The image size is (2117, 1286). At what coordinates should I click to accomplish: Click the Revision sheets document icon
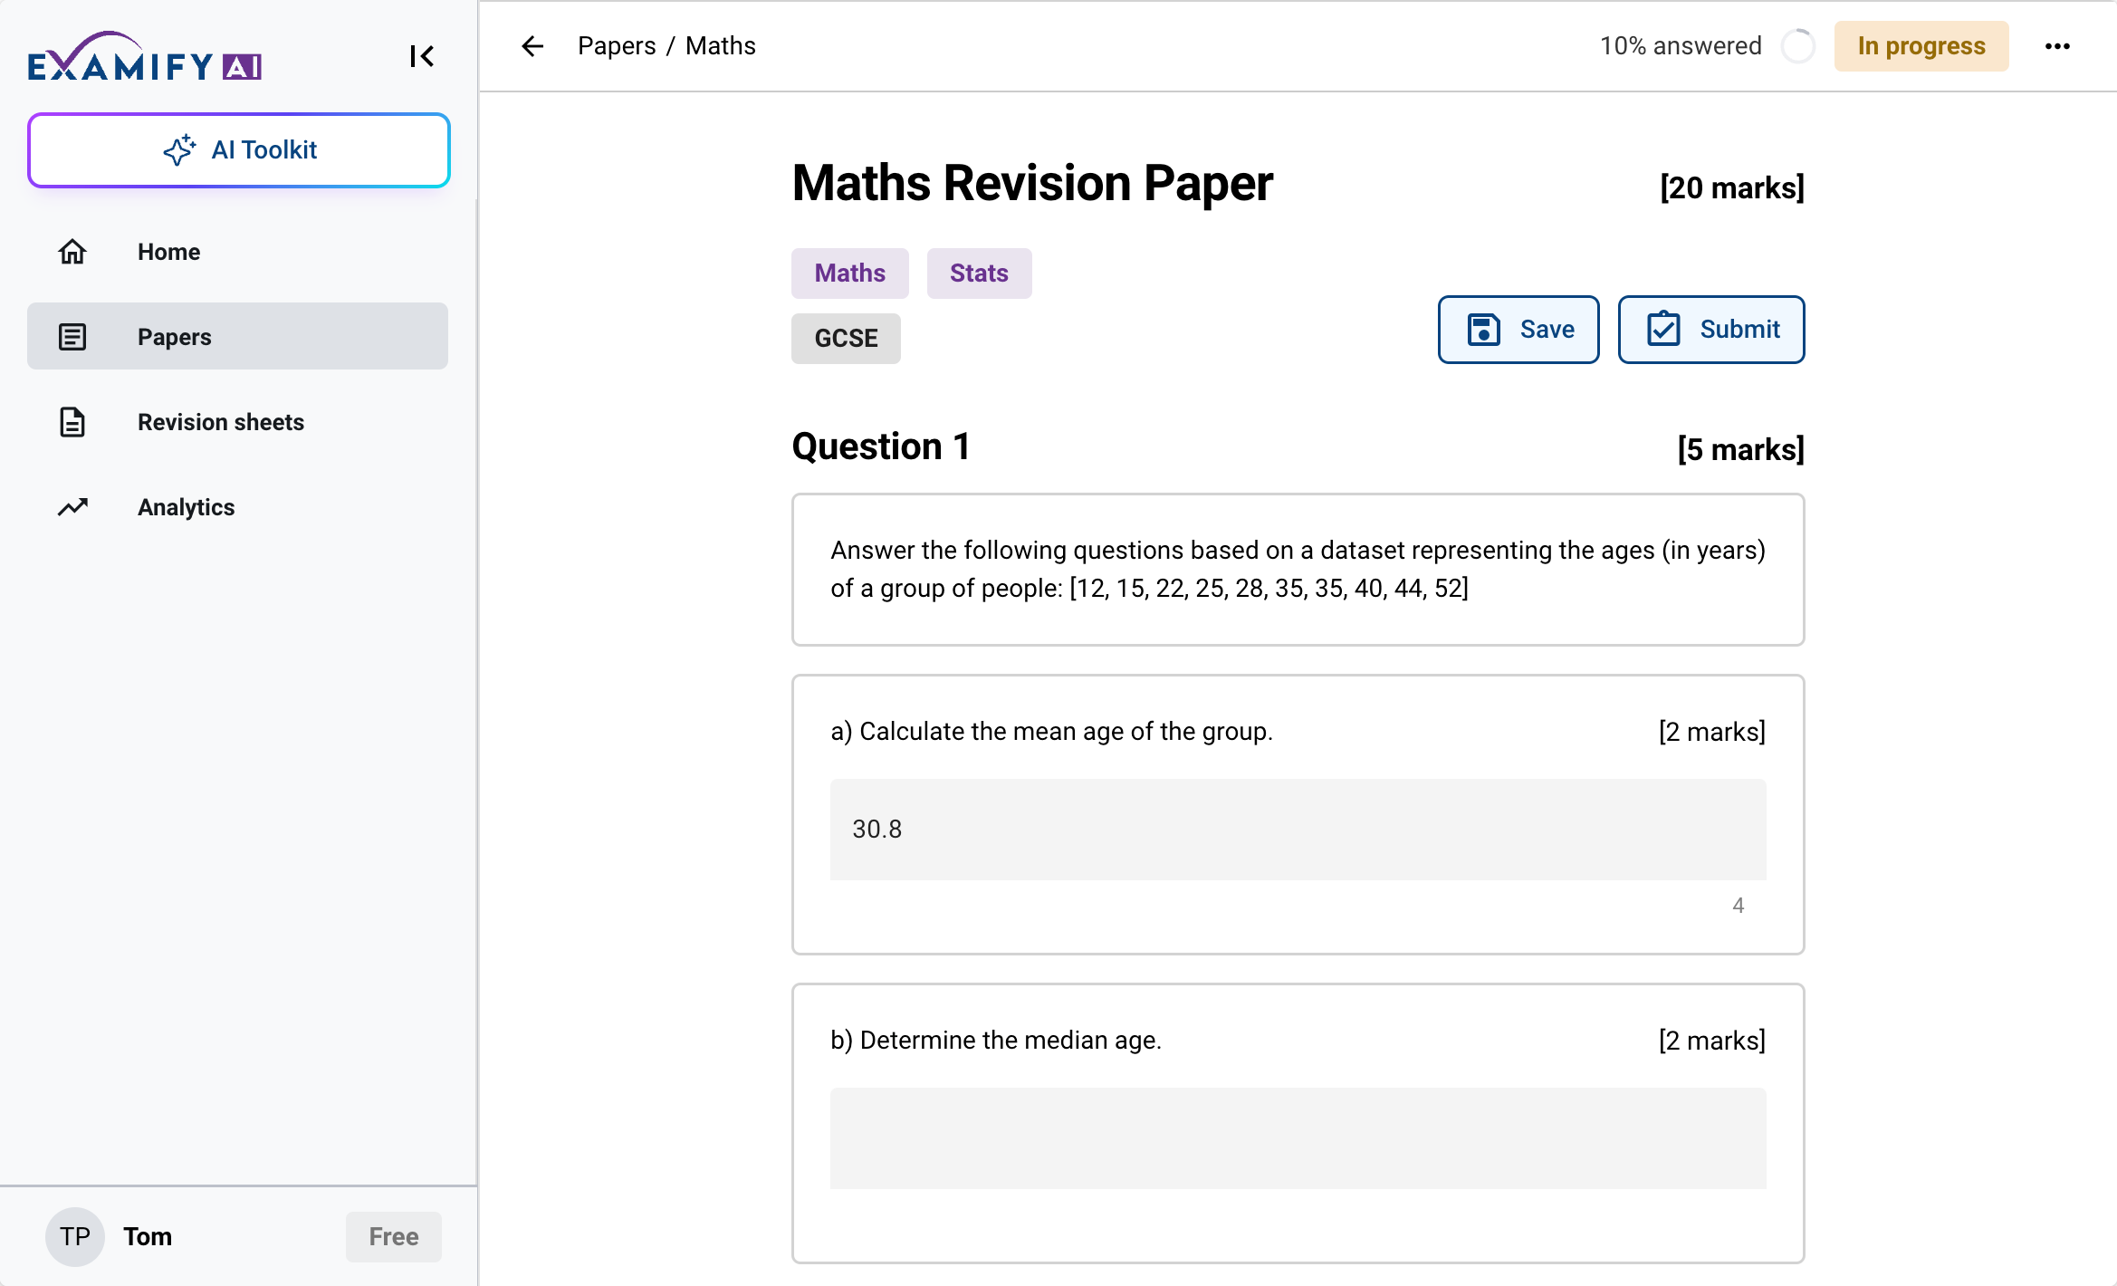(72, 422)
